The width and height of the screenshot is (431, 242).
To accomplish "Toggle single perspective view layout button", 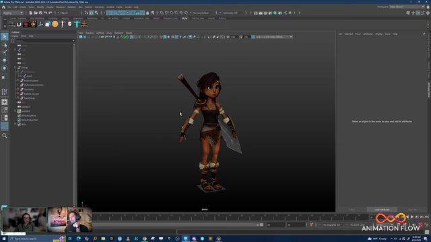I will click(x=5, y=102).
